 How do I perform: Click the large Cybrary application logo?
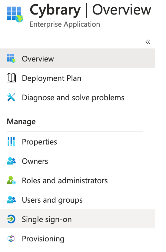[x=15, y=14]
